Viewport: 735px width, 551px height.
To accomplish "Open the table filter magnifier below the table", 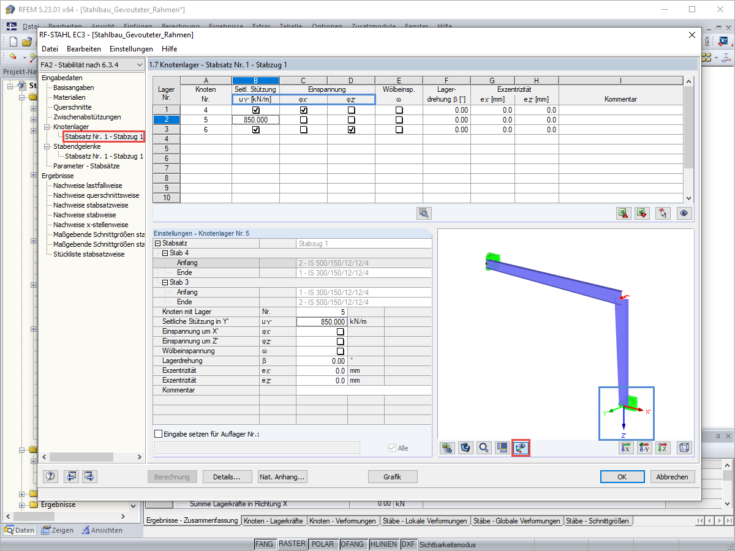I will (423, 212).
